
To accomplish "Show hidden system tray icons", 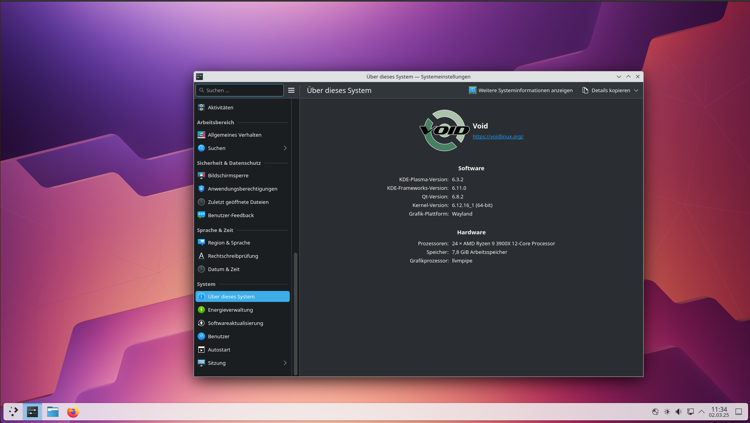I will pos(702,412).
